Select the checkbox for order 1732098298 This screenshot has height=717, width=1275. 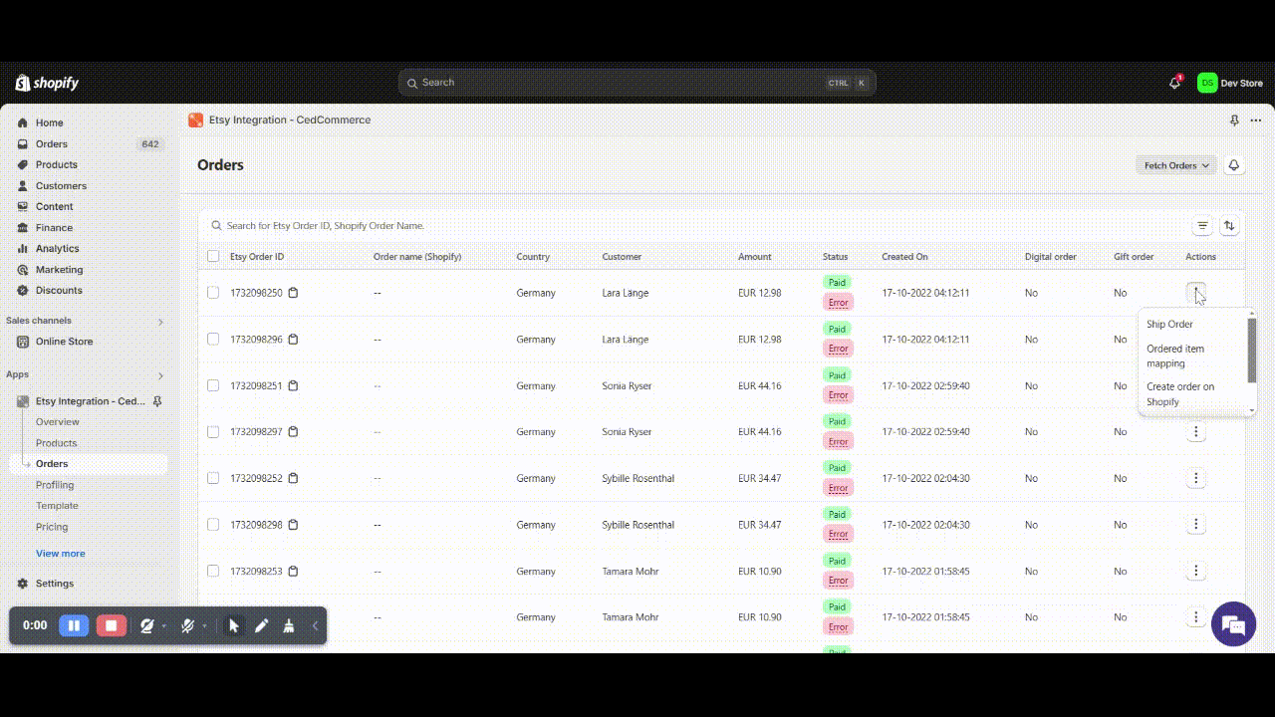(213, 525)
